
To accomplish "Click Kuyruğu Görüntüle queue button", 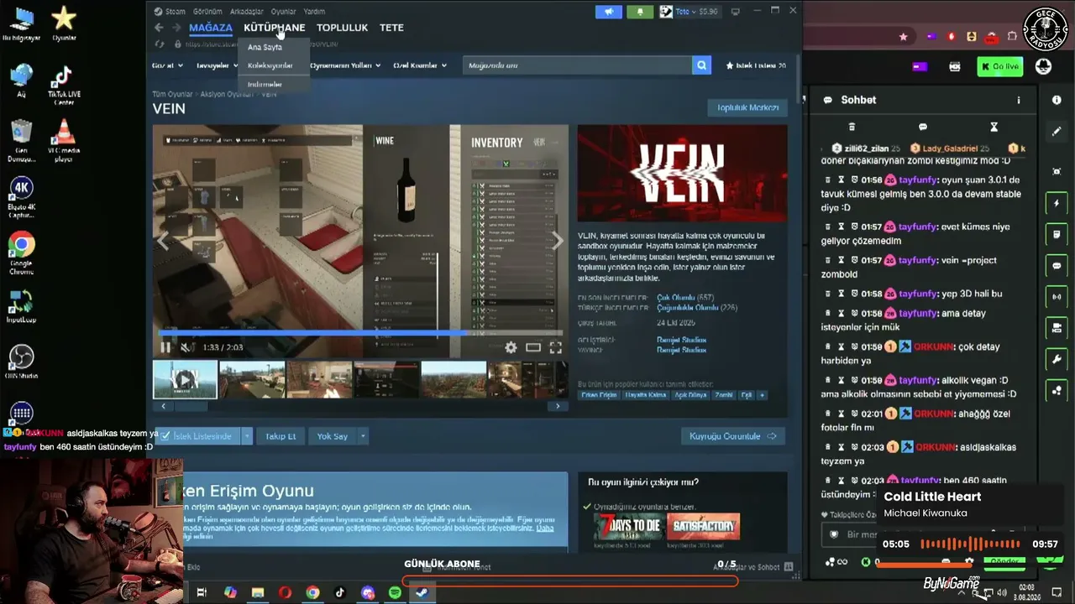I will tap(732, 436).
